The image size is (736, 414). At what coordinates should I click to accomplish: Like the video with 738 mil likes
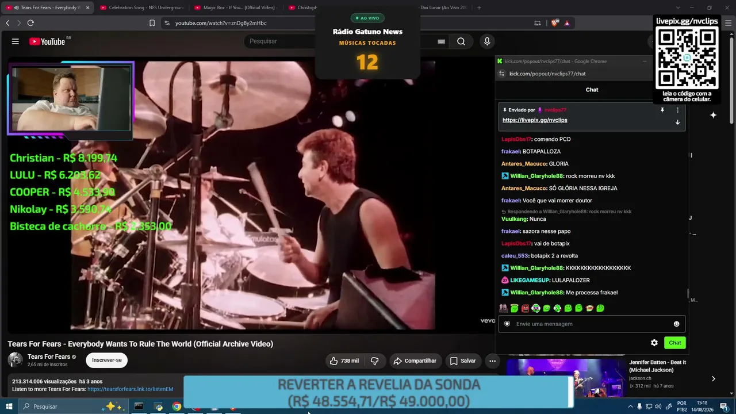(344, 361)
